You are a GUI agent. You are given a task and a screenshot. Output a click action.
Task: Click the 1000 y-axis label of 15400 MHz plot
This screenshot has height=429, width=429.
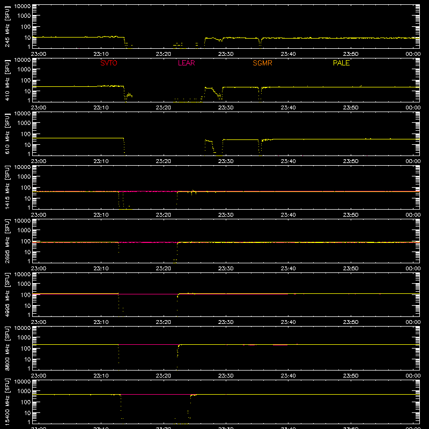24,391
